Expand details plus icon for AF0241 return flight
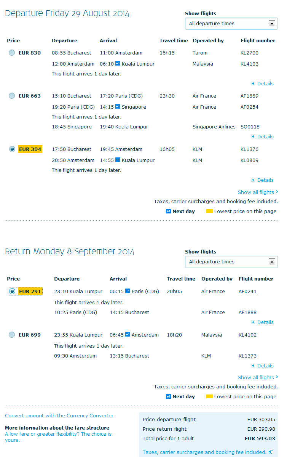 pyautogui.click(x=253, y=322)
